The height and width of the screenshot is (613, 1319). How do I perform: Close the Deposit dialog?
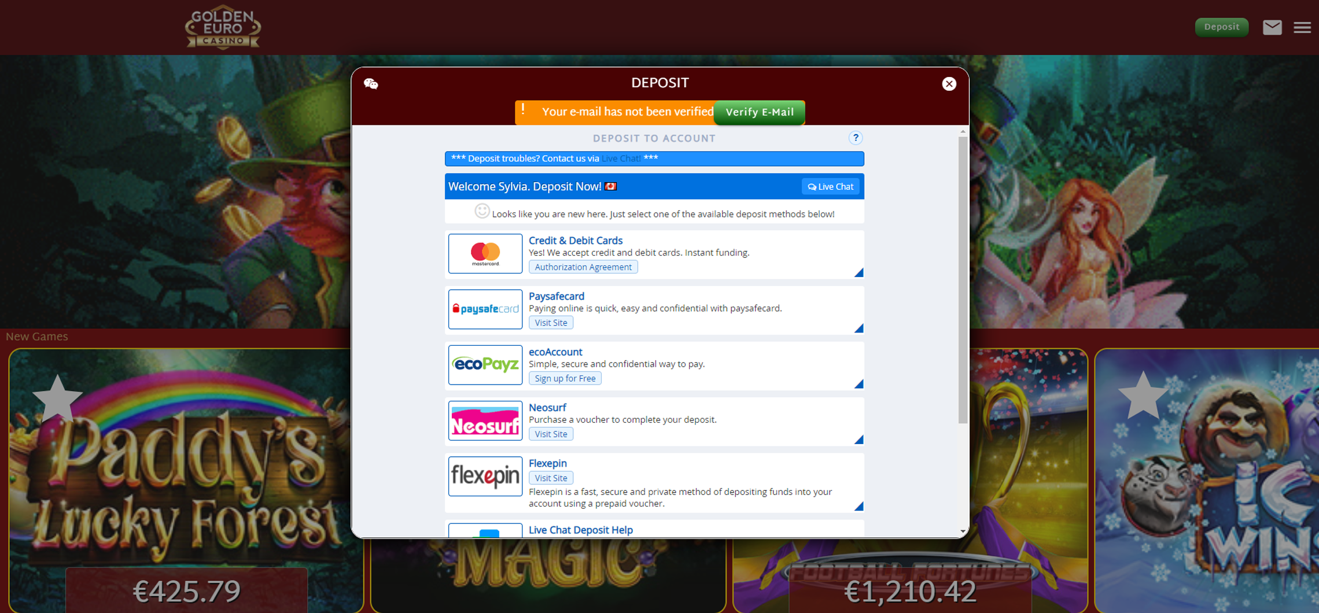(x=949, y=84)
